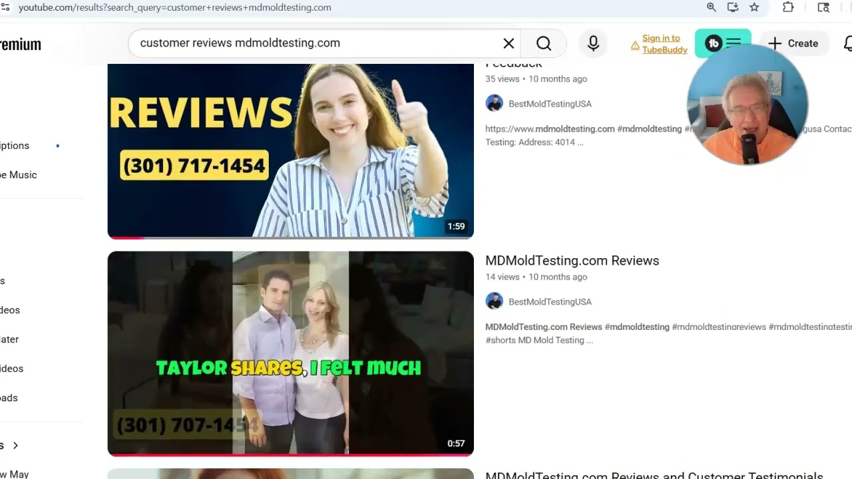The height and width of the screenshot is (479, 852).
Task: Click the 35 views • 10 months ago text
Action: pos(536,79)
